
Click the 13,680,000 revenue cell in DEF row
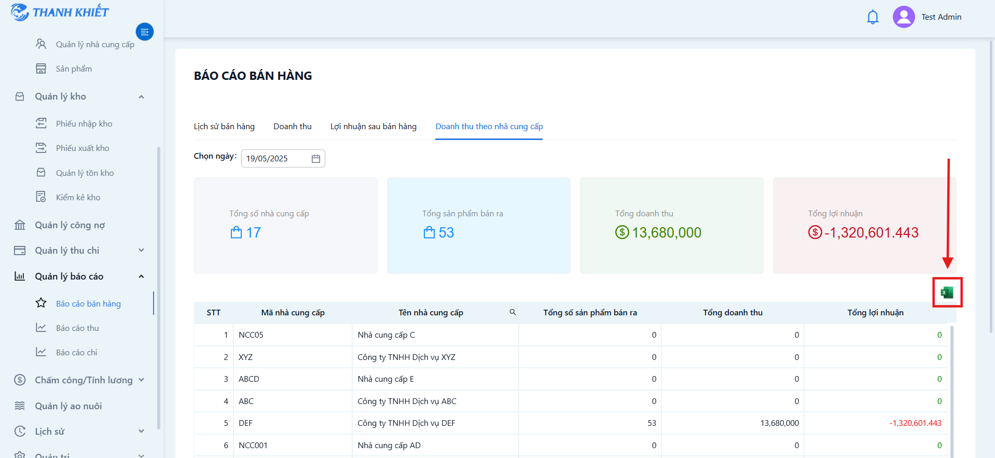733,423
